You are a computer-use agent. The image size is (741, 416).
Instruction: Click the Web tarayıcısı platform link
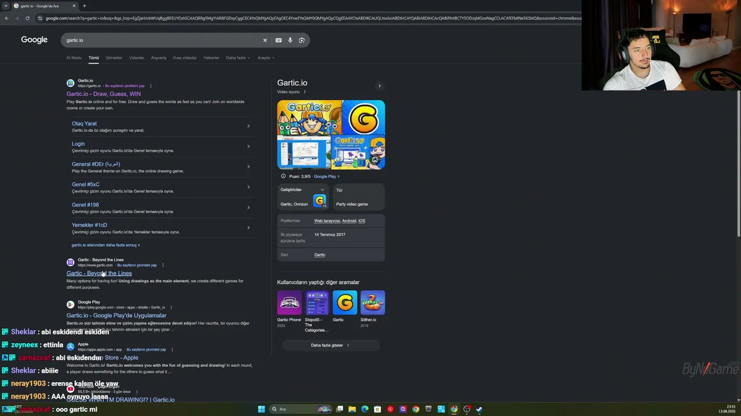click(x=327, y=221)
